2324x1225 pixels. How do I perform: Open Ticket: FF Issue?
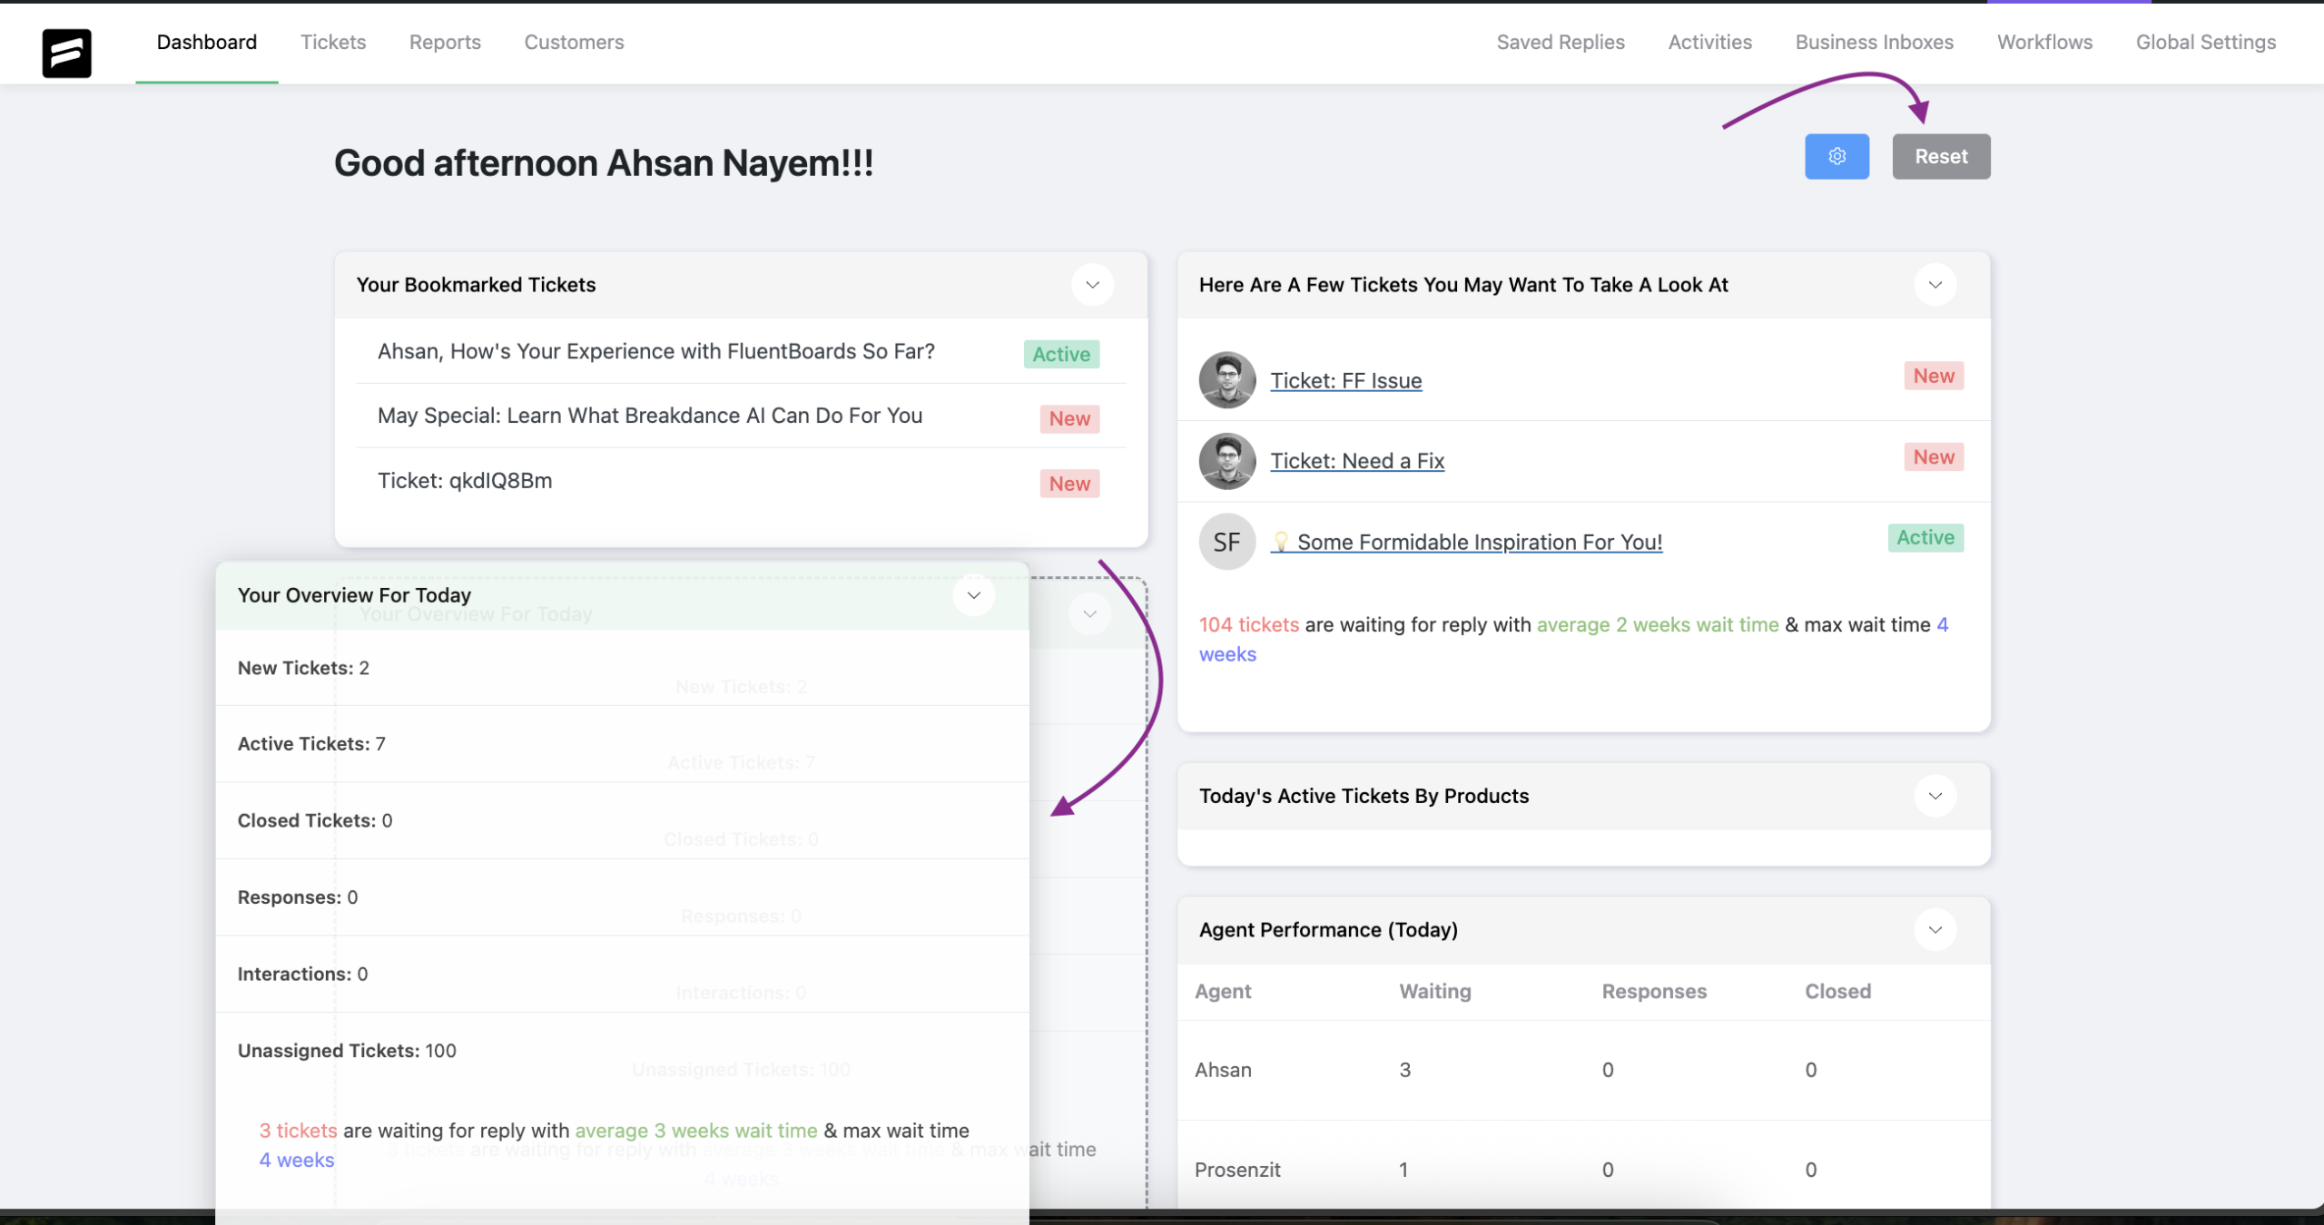click(x=1345, y=380)
